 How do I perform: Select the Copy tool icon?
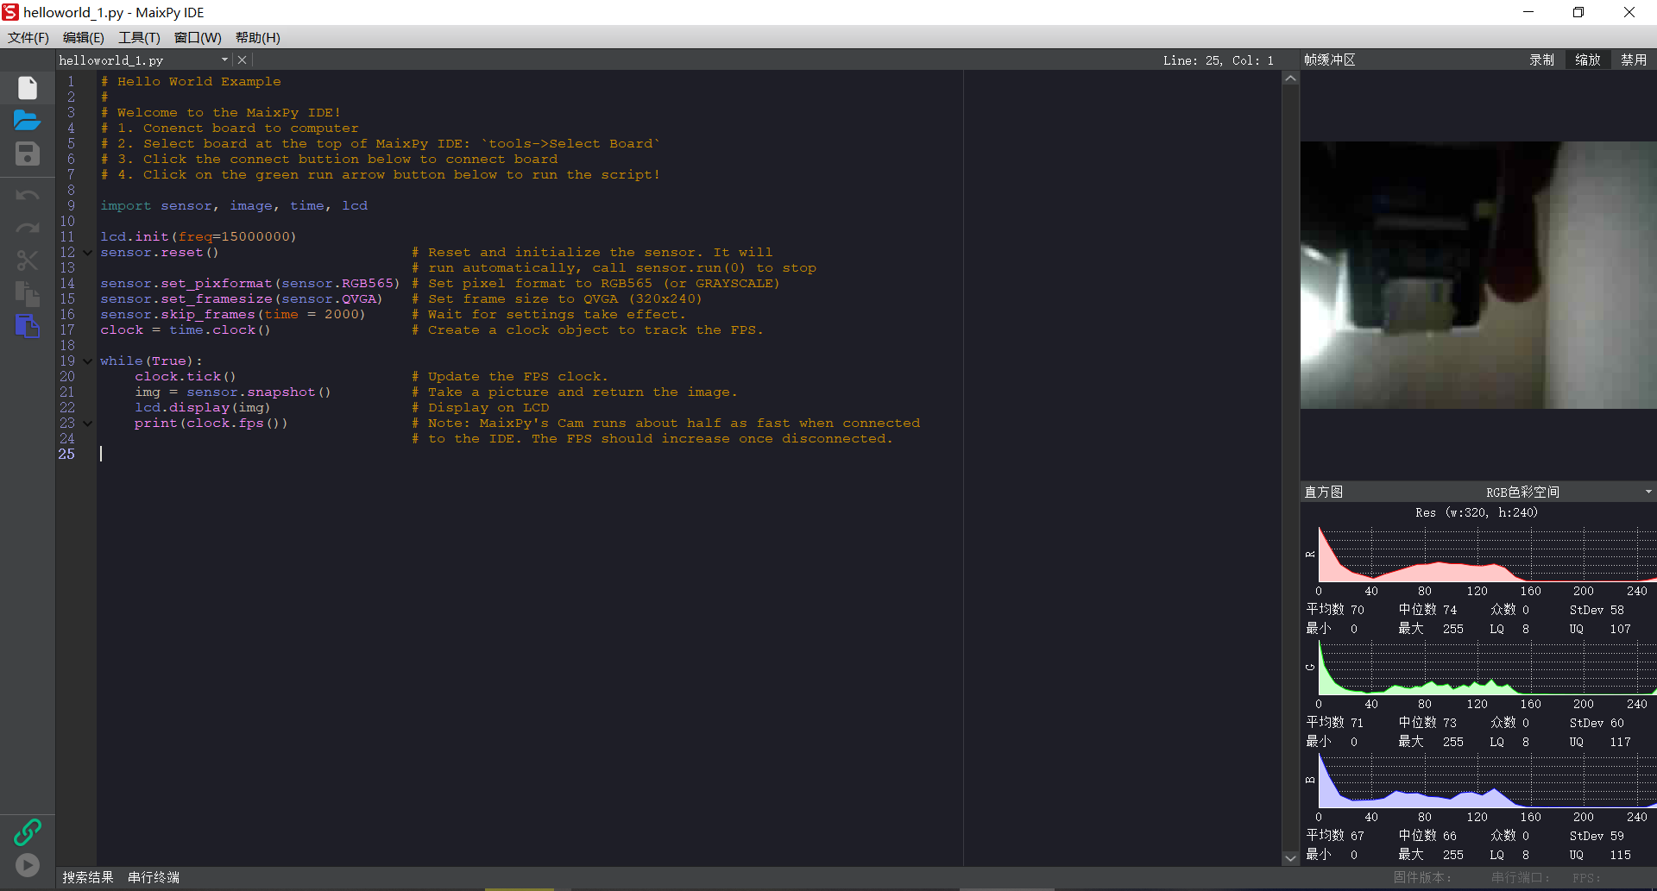[27, 294]
